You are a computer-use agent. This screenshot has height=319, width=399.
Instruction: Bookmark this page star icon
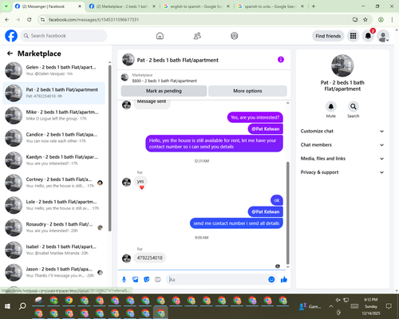coord(365,19)
